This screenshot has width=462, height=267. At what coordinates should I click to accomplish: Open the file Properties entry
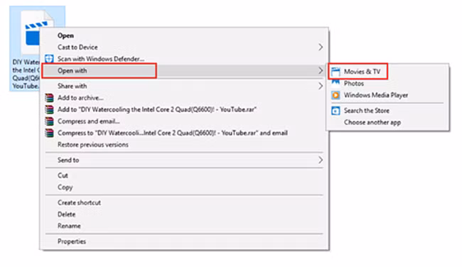72,241
